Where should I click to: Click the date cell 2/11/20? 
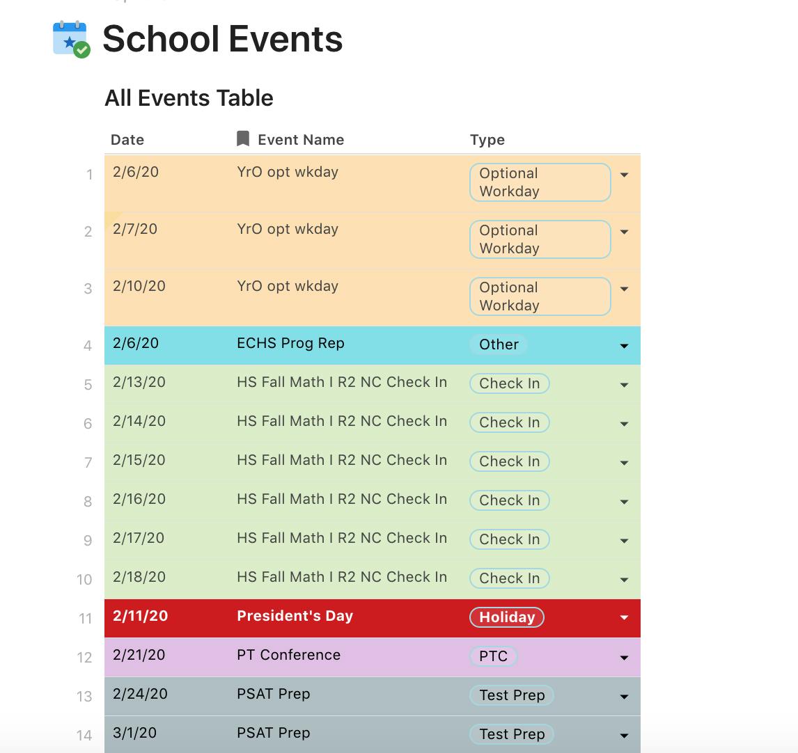tap(141, 616)
